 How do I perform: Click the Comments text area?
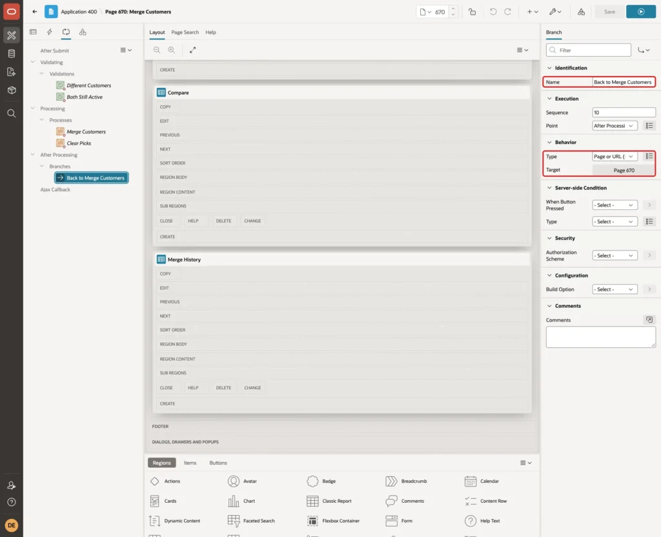600,337
